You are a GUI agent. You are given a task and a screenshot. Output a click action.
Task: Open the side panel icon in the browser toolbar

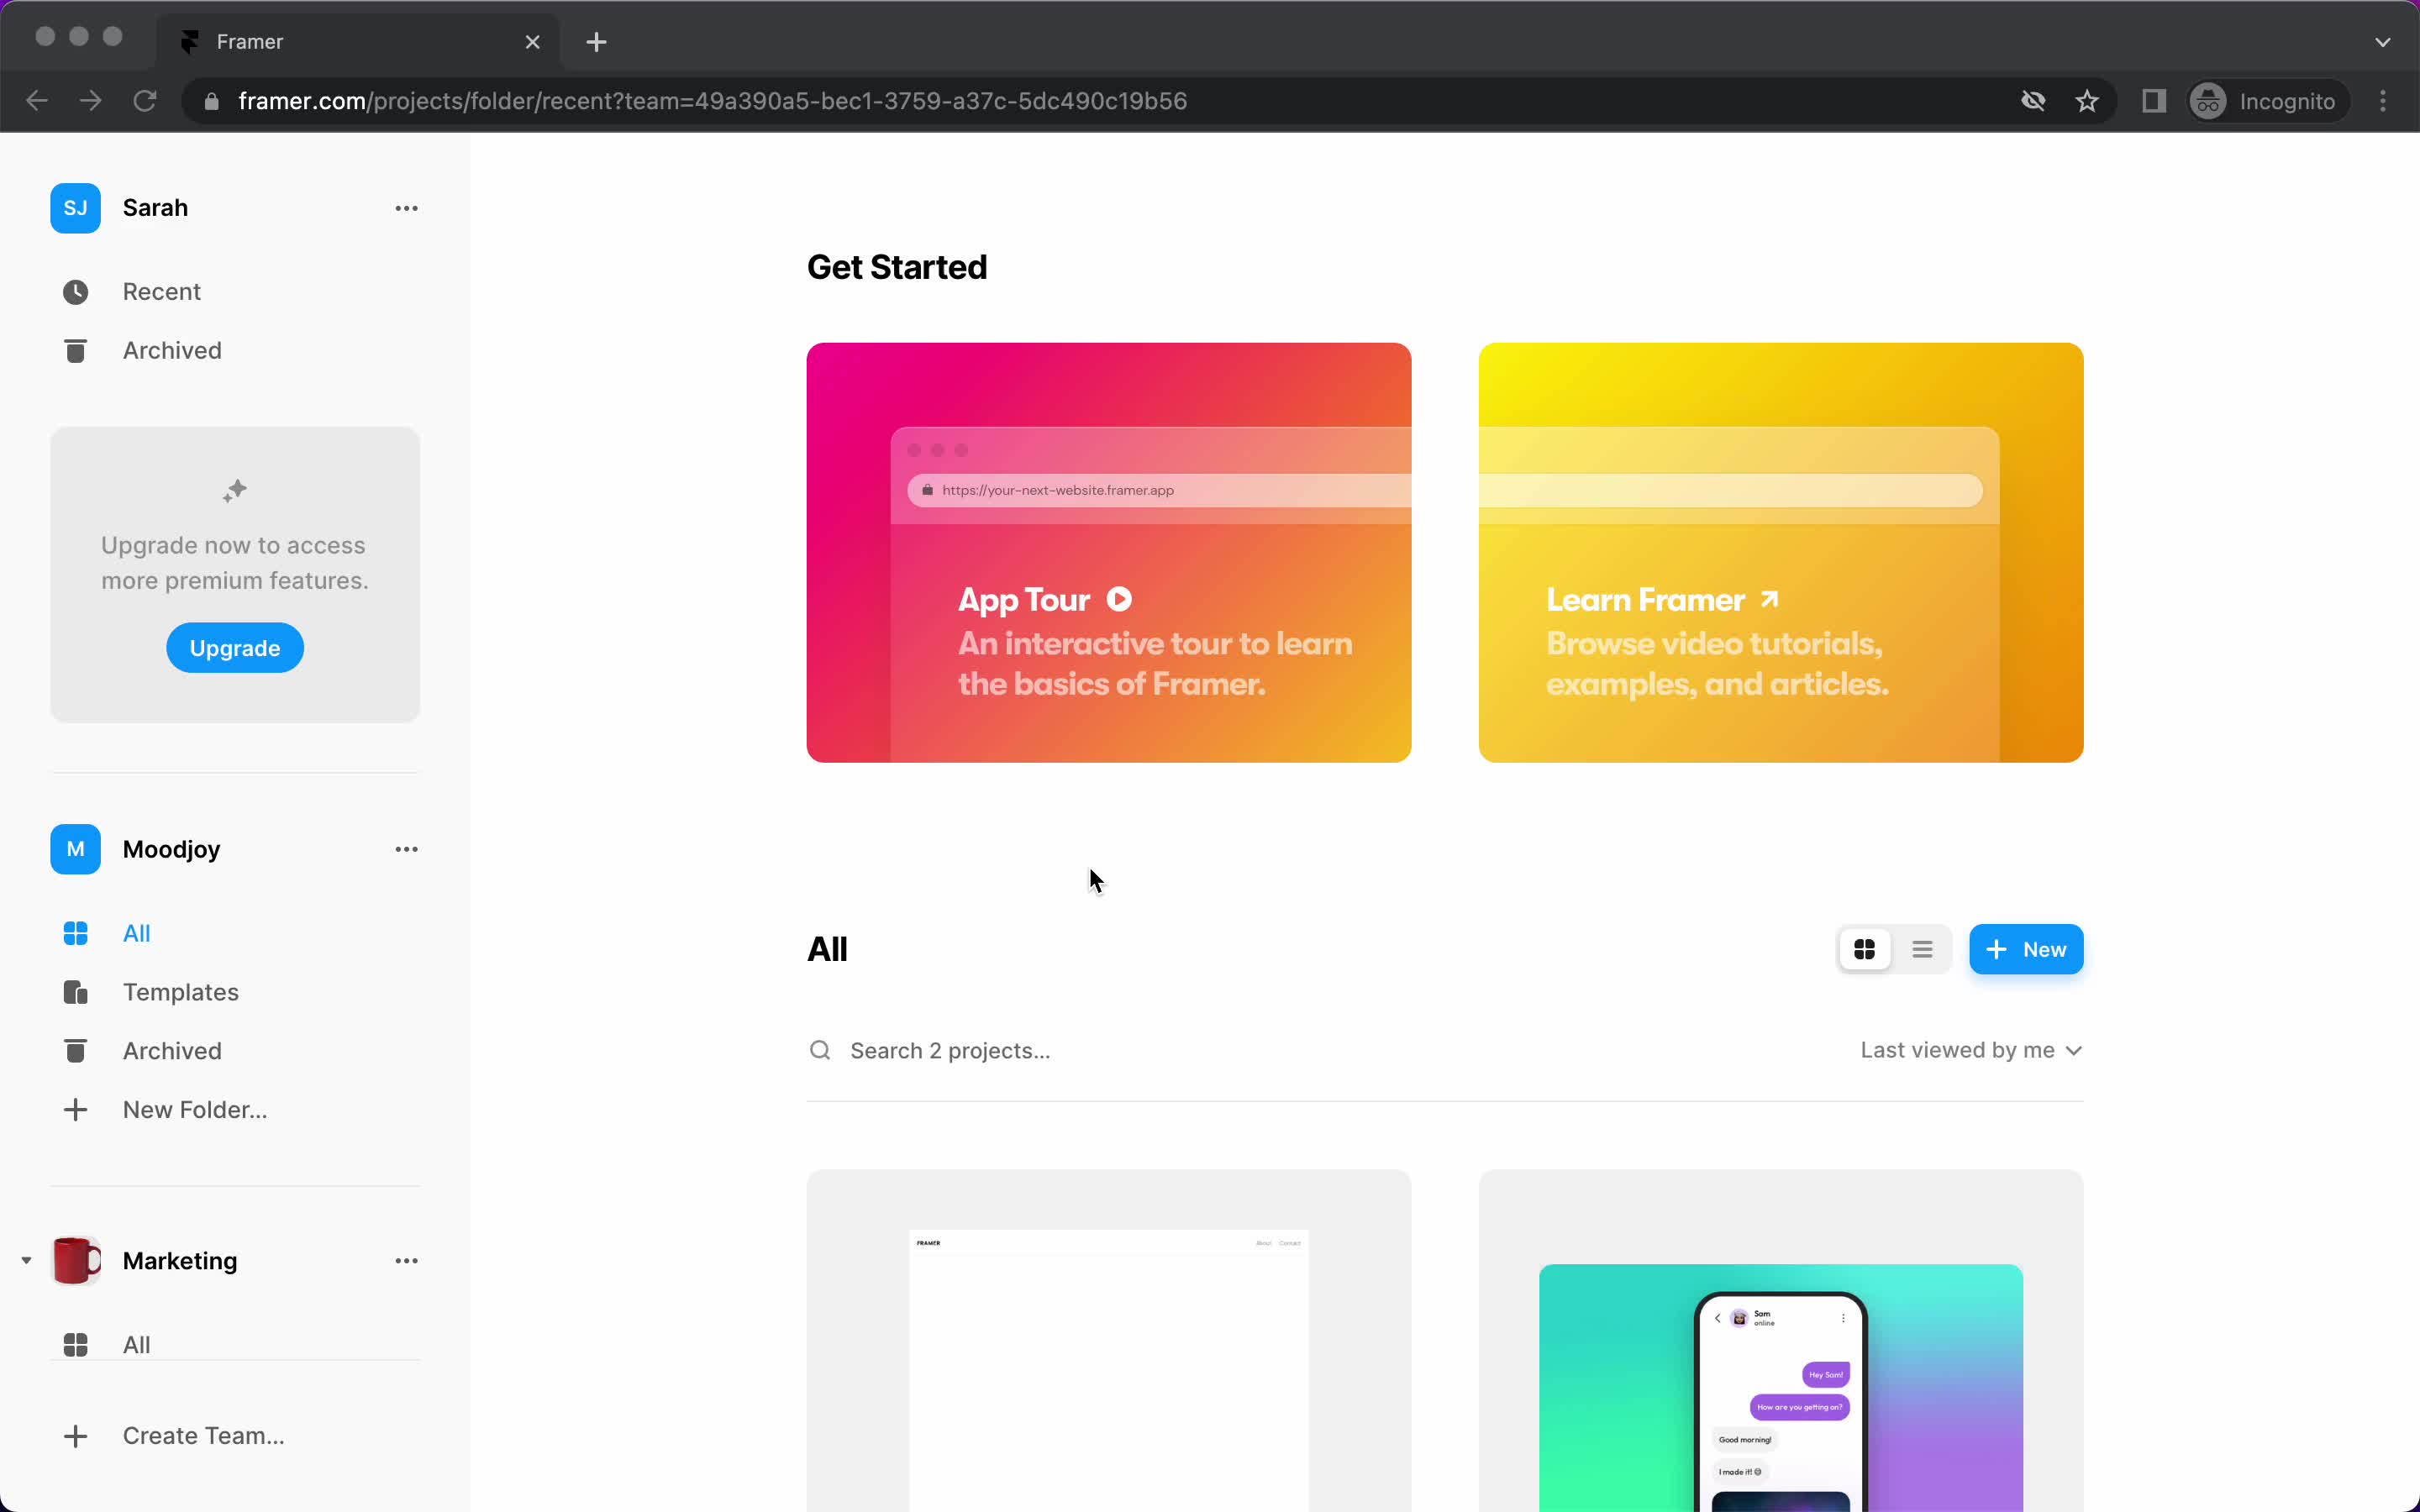tap(2154, 101)
